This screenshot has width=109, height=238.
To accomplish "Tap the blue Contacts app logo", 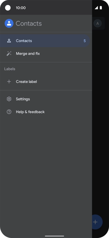I will 9,23.
